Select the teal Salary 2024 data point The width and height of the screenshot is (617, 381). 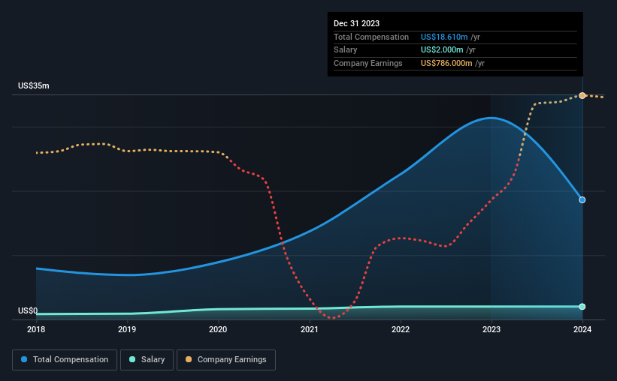coord(582,307)
